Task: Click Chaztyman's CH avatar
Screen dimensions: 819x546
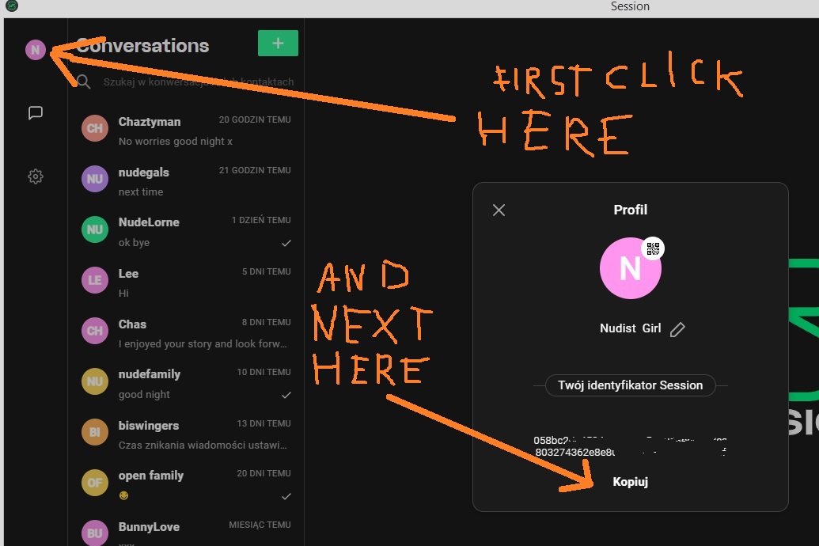Action: point(94,128)
